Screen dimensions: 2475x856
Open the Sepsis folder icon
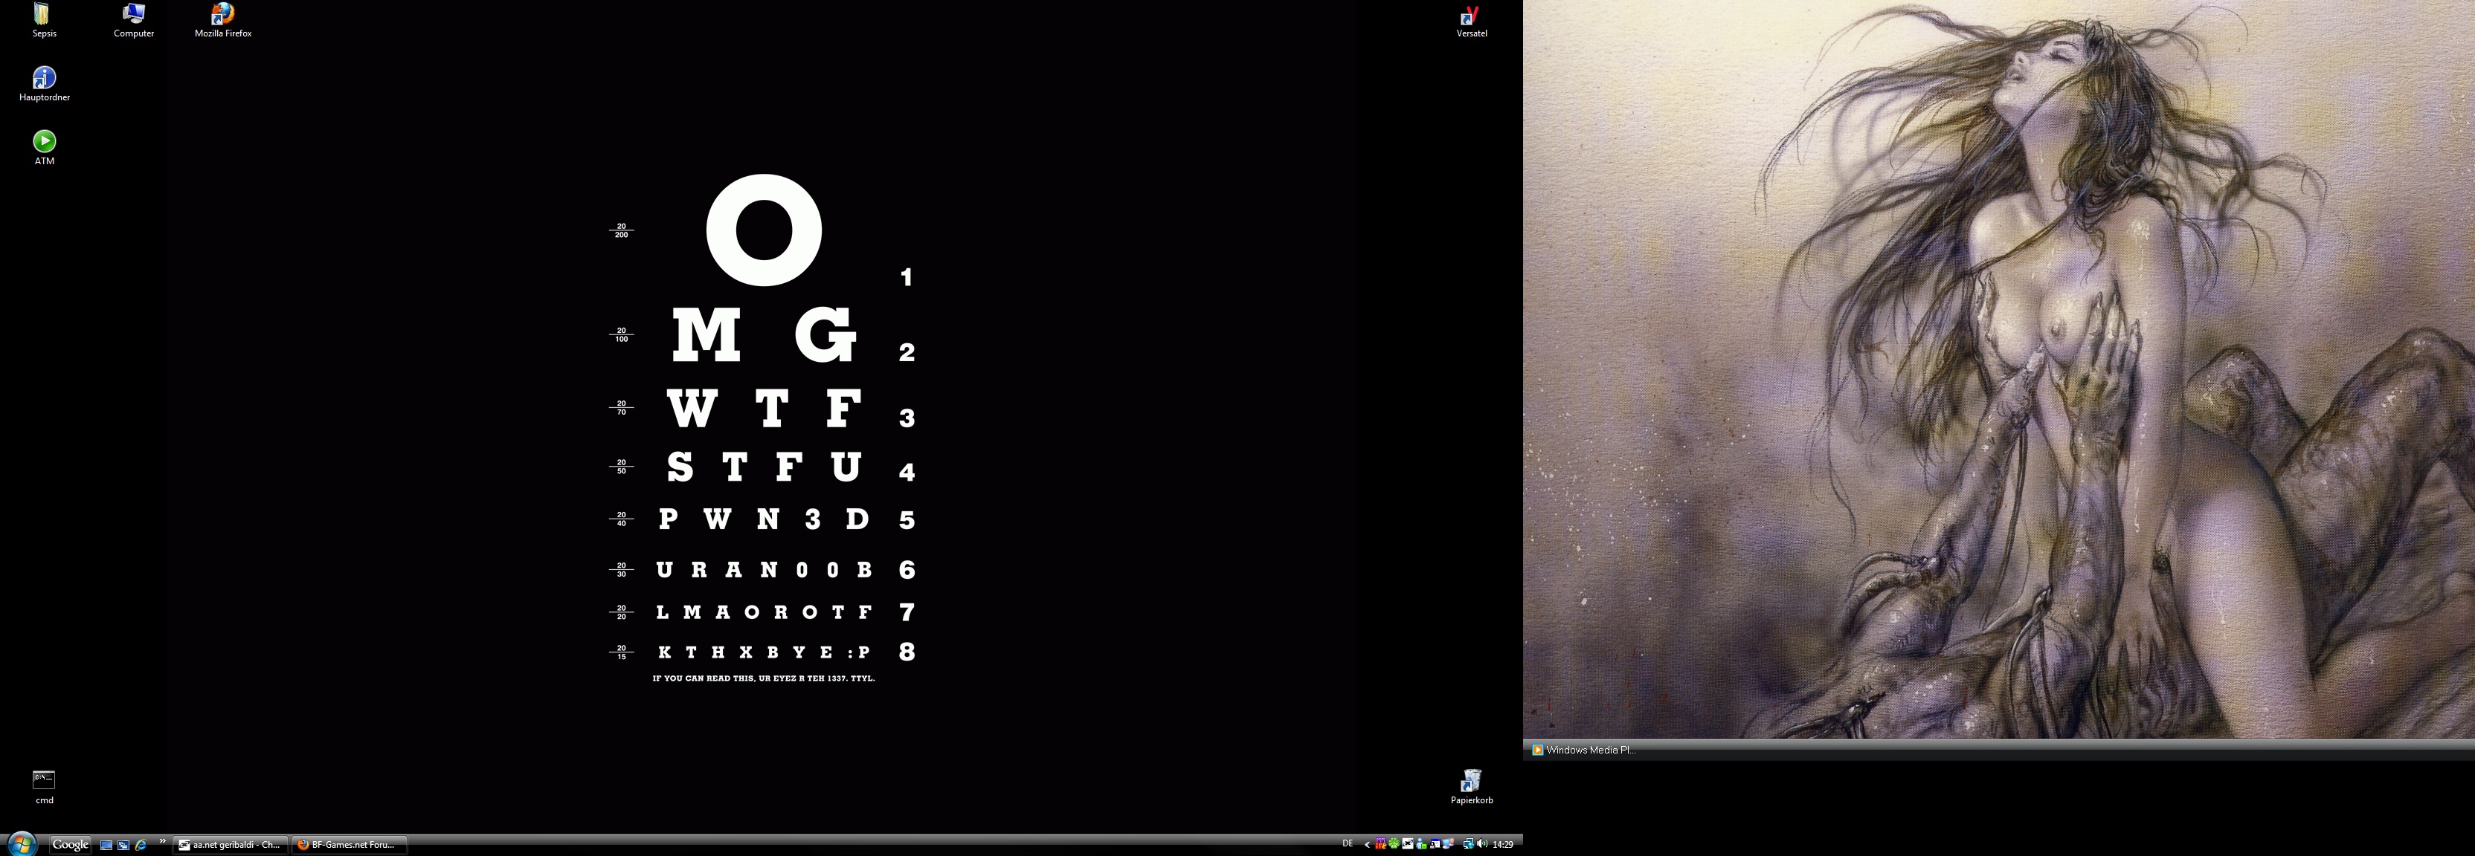click(x=44, y=20)
